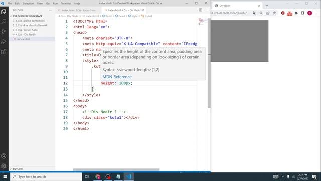Open the notification center on taskbar
Screen dimensions: 321x181
point(314,176)
